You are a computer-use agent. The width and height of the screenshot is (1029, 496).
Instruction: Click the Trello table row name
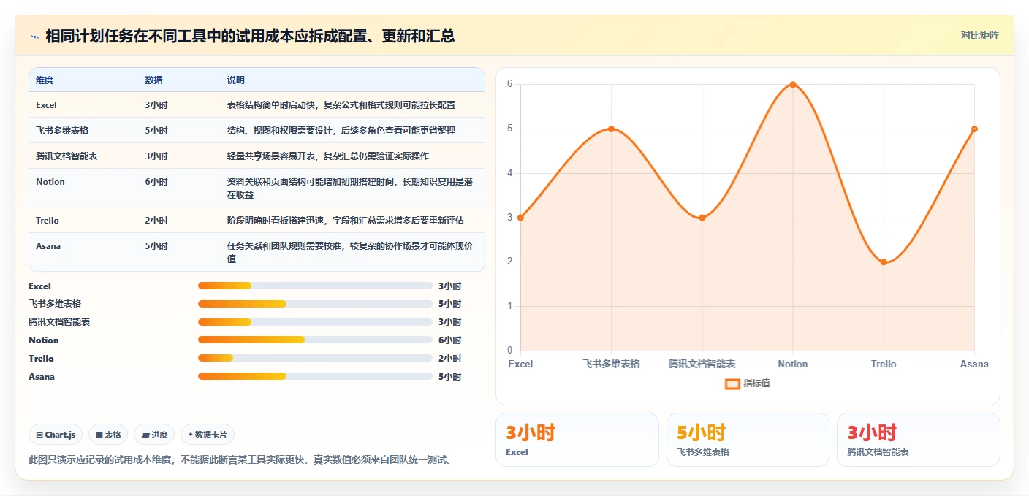pos(48,221)
